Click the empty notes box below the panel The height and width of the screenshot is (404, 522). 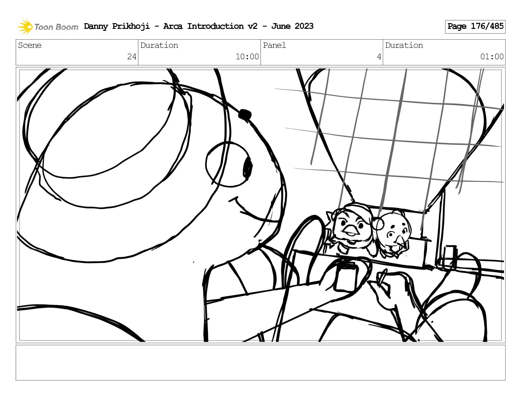click(x=261, y=363)
